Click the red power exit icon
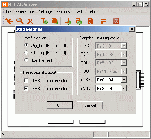The image size is (151, 139). click(116, 21)
